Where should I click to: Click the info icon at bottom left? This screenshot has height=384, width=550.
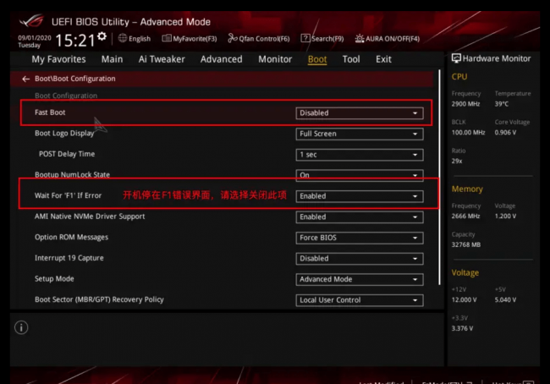pyautogui.click(x=21, y=327)
